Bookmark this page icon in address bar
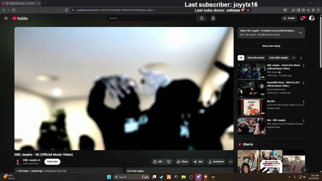Viewport: 322px width, 181px height. pyautogui.click(x=66, y=10)
